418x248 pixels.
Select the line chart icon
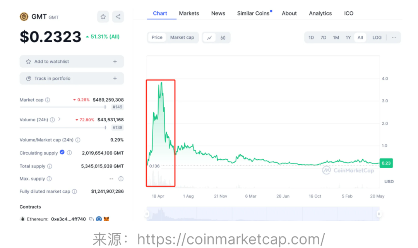(x=209, y=38)
